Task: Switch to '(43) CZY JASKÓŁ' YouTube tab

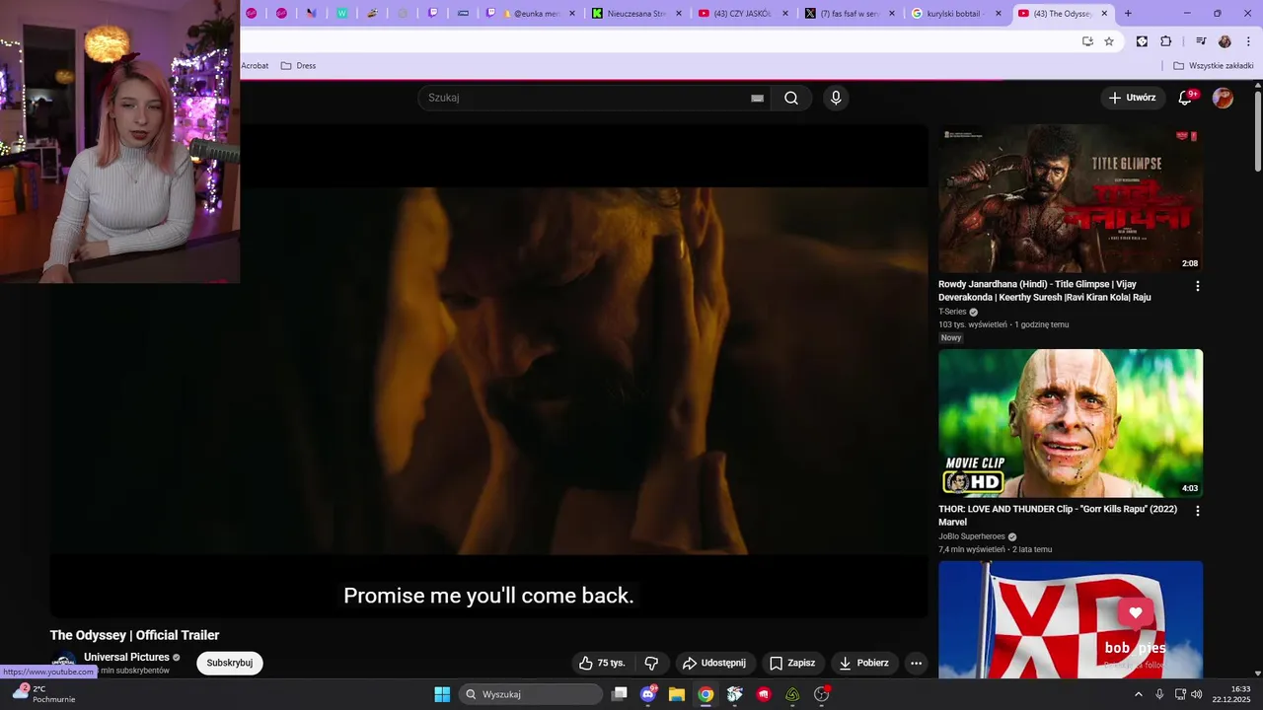Action: (743, 14)
